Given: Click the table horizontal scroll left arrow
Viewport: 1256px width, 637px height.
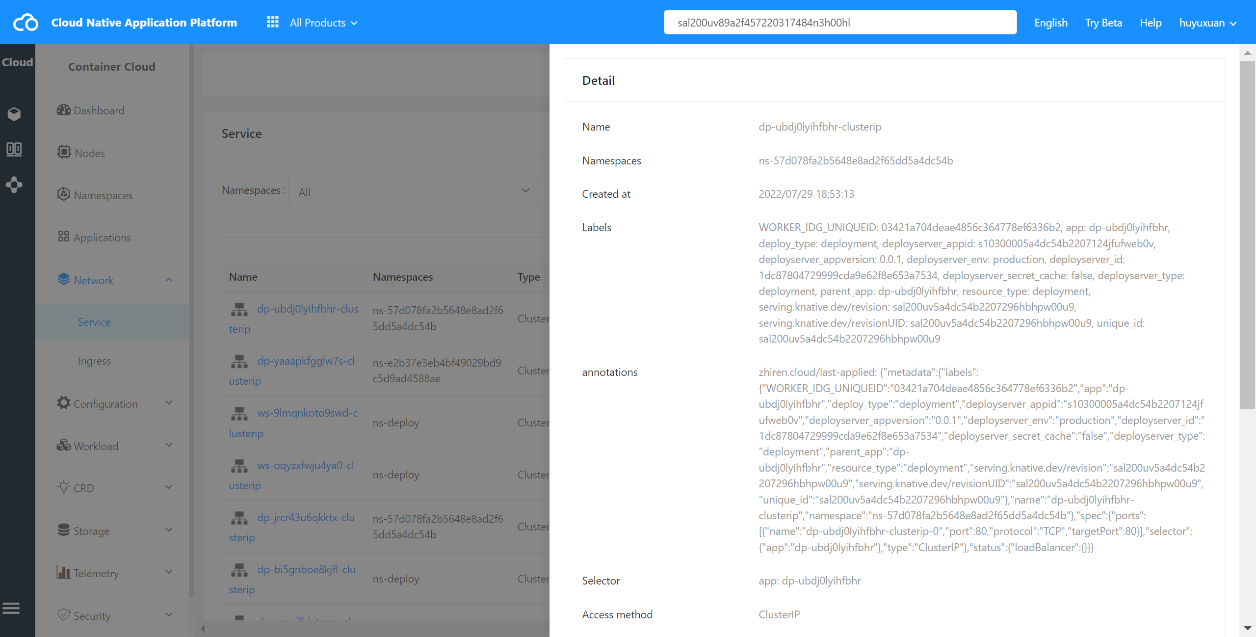Looking at the screenshot, I should point(203,628).
